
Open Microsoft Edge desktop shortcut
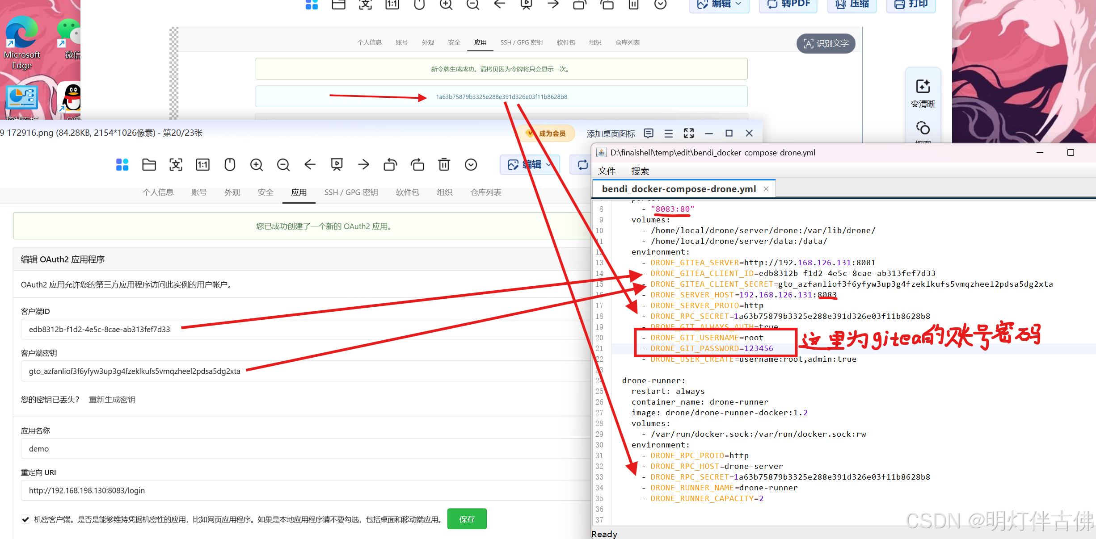22,42
